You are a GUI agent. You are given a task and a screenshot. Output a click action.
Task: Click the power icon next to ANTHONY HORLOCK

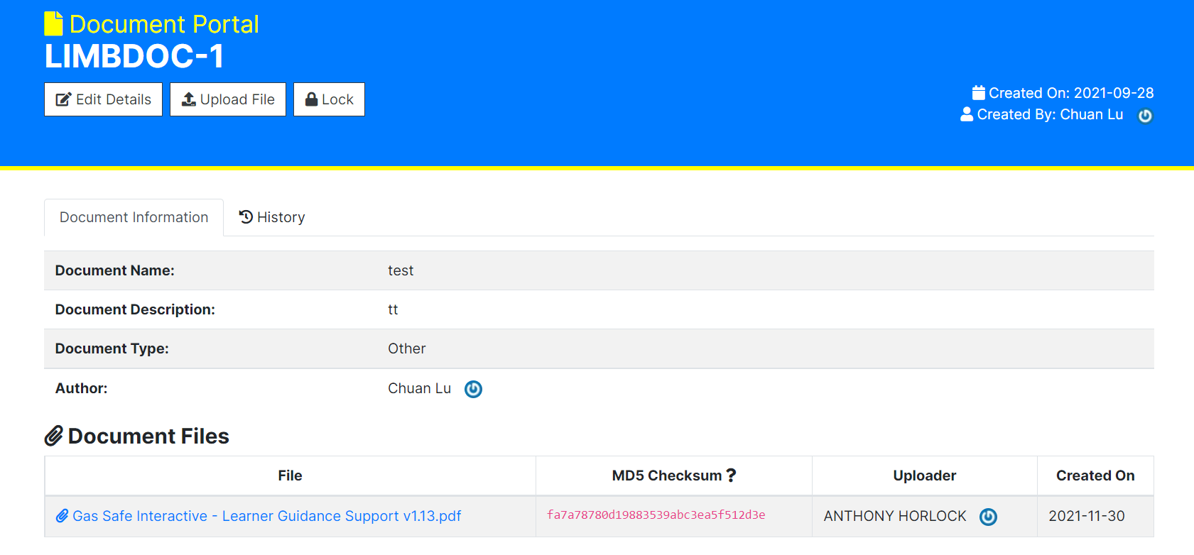point(988,517)
